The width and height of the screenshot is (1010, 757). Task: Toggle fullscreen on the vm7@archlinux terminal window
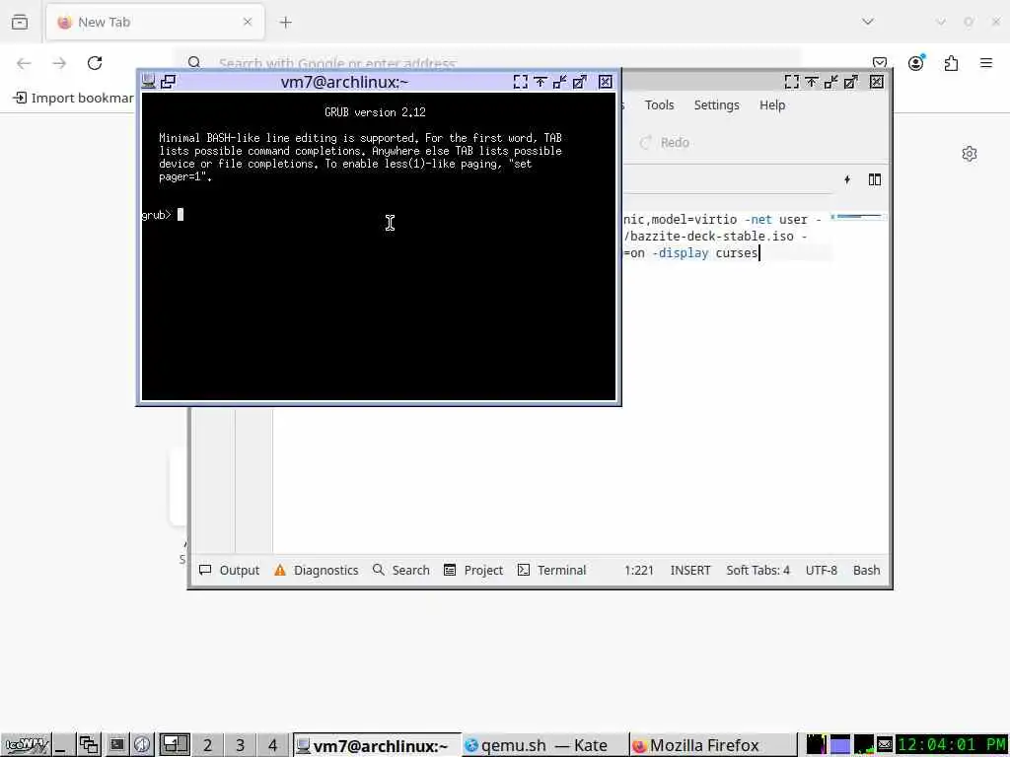521,82
